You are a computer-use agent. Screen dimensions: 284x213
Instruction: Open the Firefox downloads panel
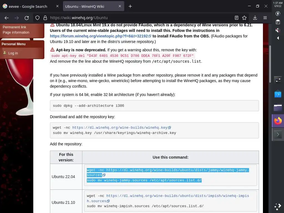[255, 18]
